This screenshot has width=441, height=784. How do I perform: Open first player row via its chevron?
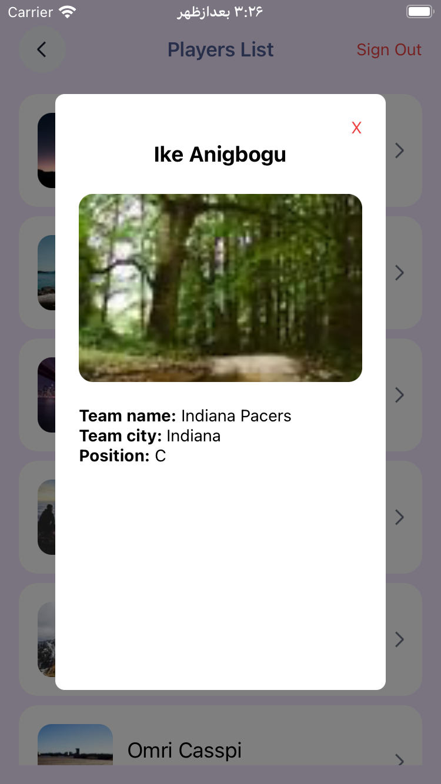click(x=399, y=150)
